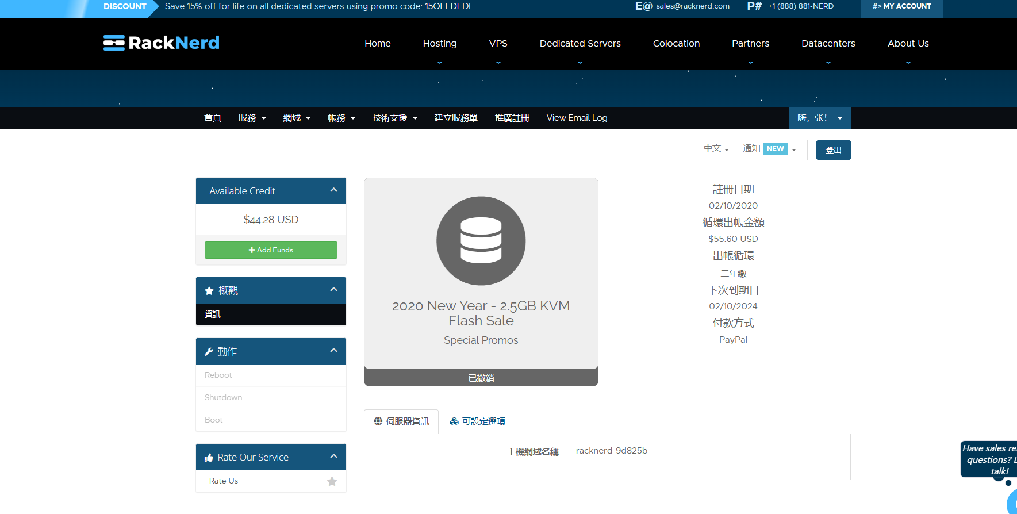Open the View Email Log link
Image resolution: width=1017 pixels, height=514 pixels.
[x=577, y=118]
